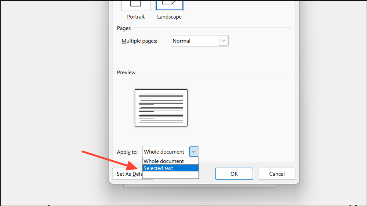Click the Apply to label
The width and height of the screenshot is (367, 206).
127,152
